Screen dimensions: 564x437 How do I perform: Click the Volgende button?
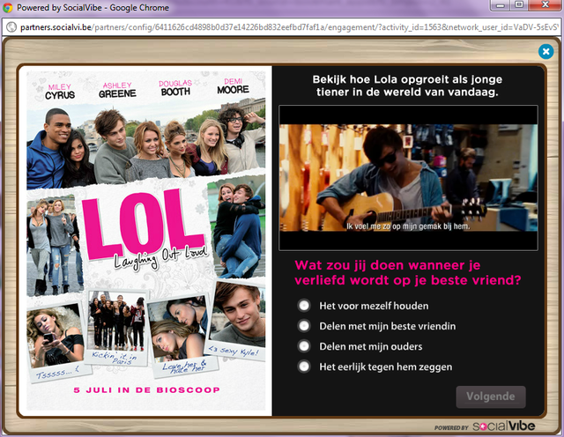(491, 396)
